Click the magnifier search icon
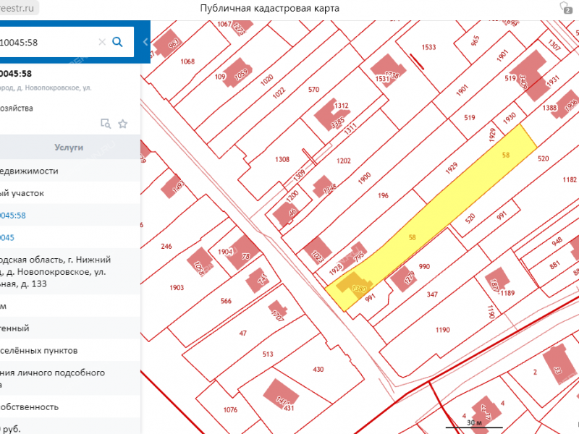 pyautogui.click(x=117, y=42)
